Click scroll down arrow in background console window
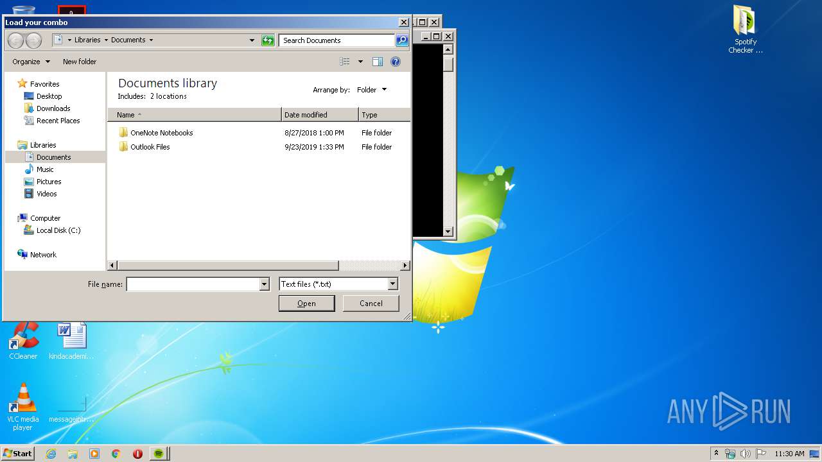 tap(448, 232)
